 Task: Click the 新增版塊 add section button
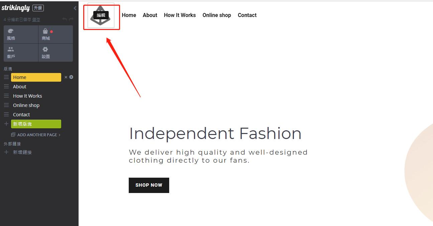pos(36,124)
